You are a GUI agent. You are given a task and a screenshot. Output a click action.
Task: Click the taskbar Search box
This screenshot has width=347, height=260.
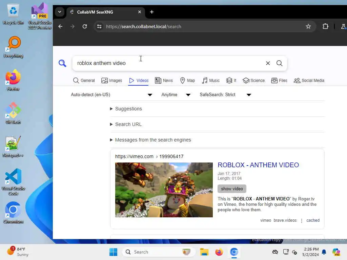(x=159, y=252)
